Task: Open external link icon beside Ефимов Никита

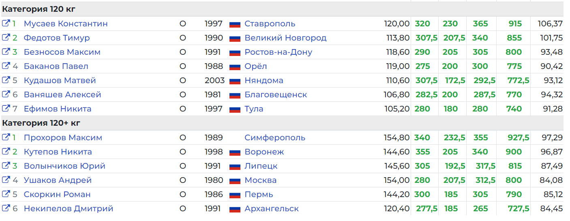Action: (x=6, y=109)
